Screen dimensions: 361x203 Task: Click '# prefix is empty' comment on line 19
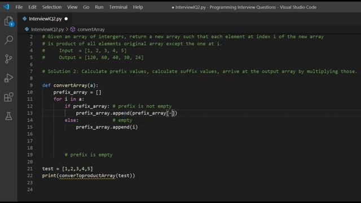tap(89, 155)
